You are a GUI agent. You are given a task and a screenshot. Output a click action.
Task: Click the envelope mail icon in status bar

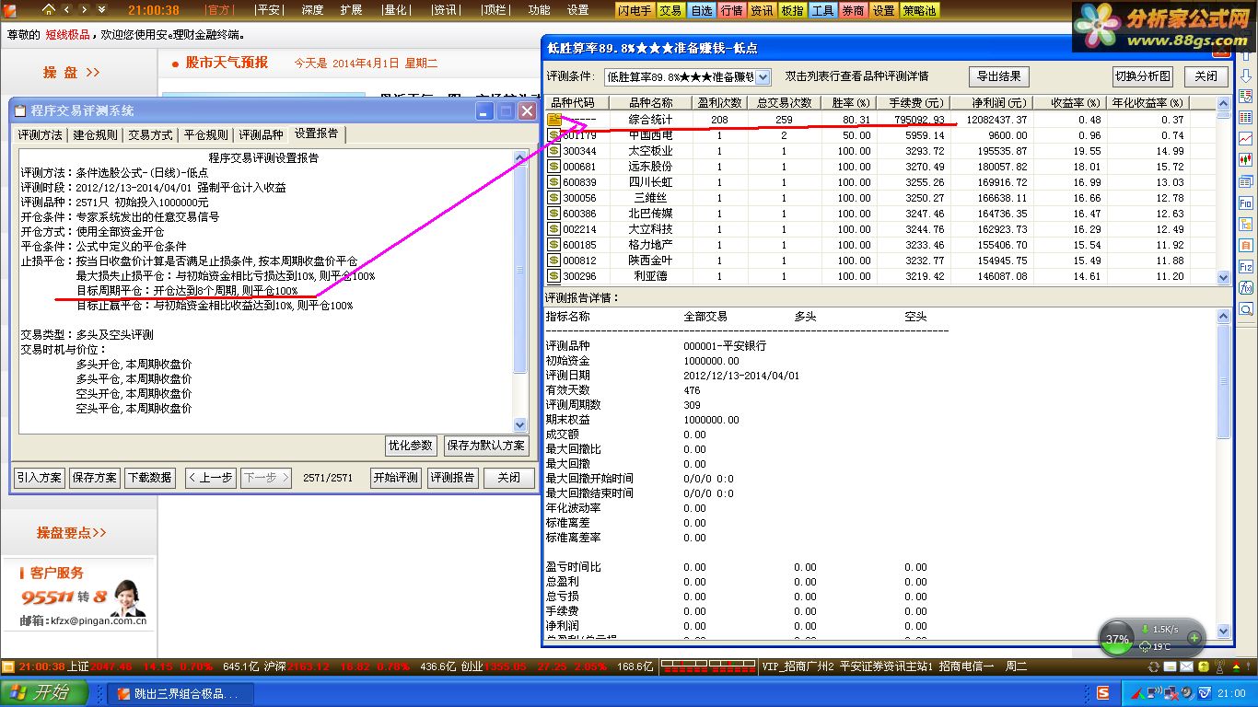coord(1186,666)
